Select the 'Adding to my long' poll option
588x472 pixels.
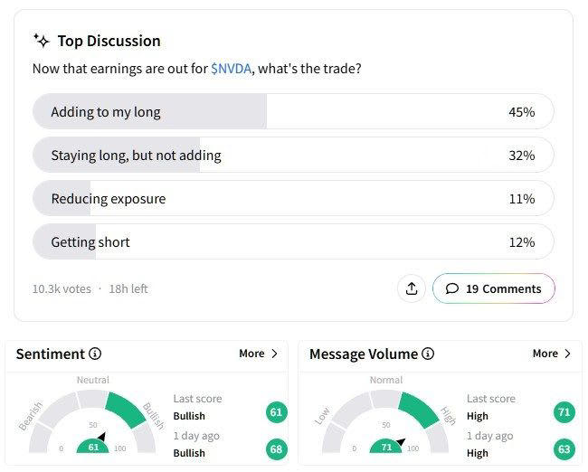pyautogui.click(x=292, y=112)
